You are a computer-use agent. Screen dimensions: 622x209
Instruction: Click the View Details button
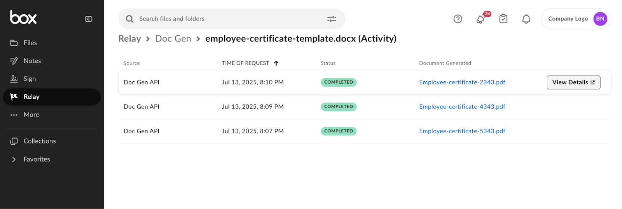pos(573,82)
